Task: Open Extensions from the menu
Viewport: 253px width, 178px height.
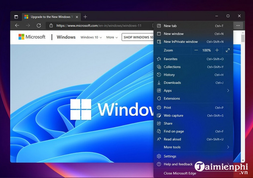Action: tap(193, 98)
